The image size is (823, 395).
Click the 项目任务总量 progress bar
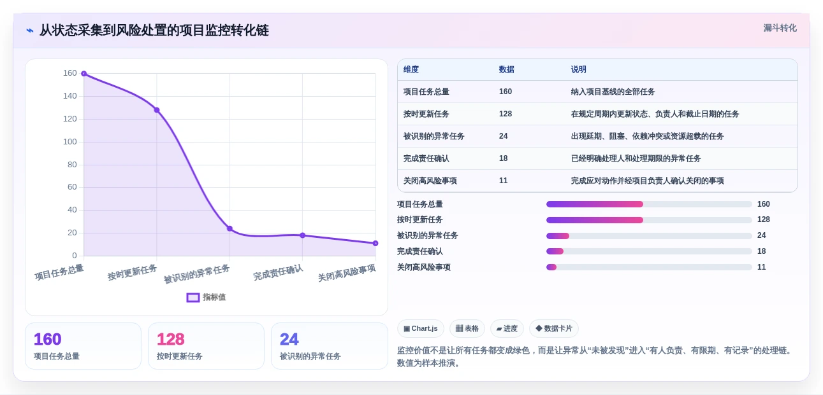pos(649,204)
